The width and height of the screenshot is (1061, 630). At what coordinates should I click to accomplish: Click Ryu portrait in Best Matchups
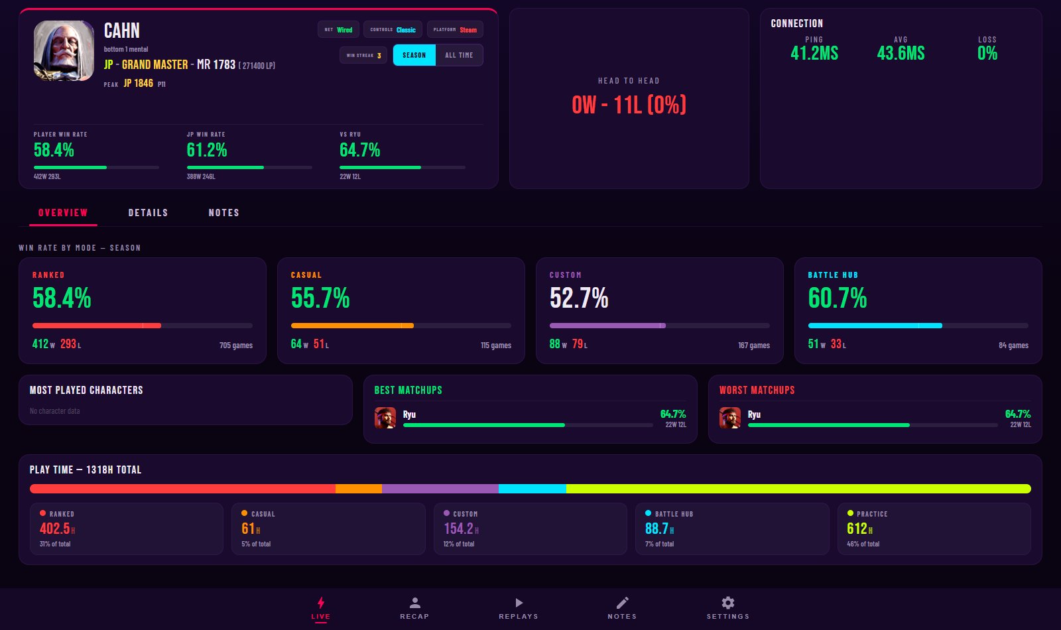point(385,418)
